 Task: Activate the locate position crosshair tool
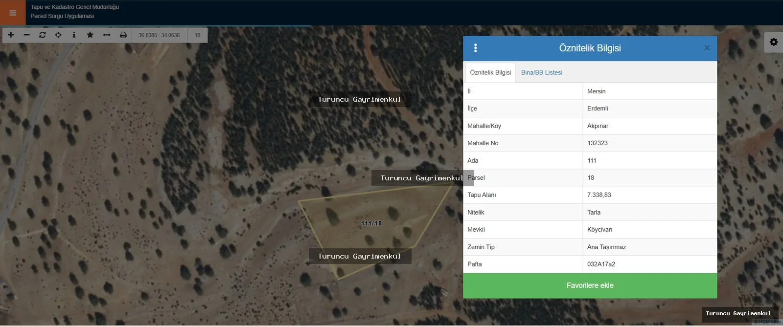[58, 35]
